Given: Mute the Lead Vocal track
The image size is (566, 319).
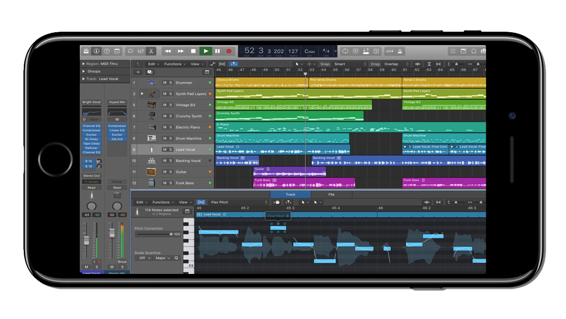Looking at the screenshot, I should point(165,150).
